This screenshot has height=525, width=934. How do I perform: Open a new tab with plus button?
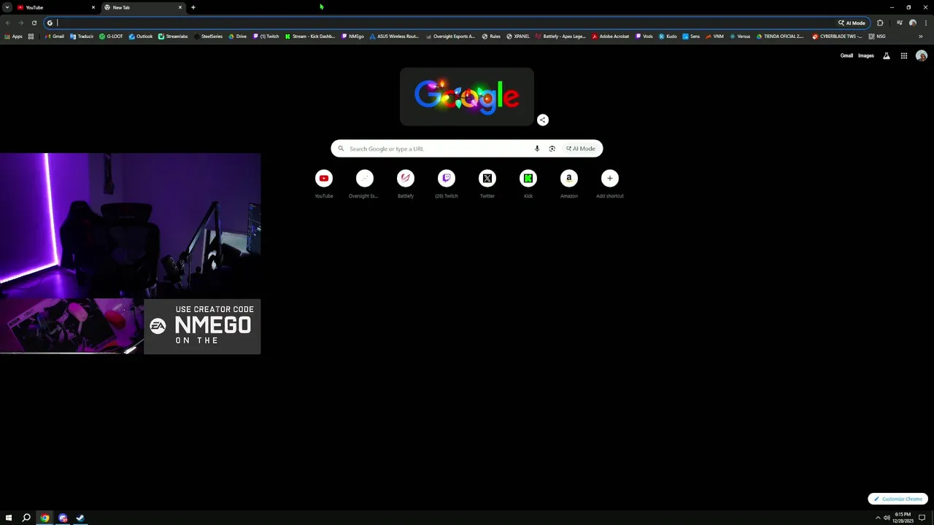193,7
